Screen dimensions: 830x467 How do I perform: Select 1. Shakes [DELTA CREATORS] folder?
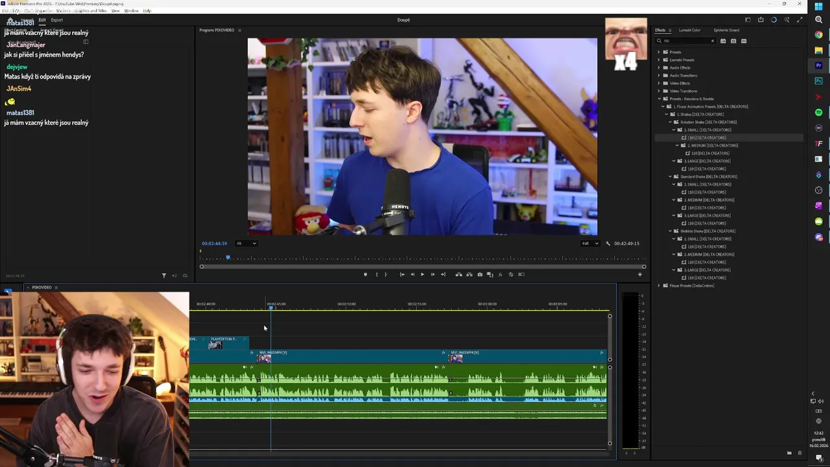(700, 114)
